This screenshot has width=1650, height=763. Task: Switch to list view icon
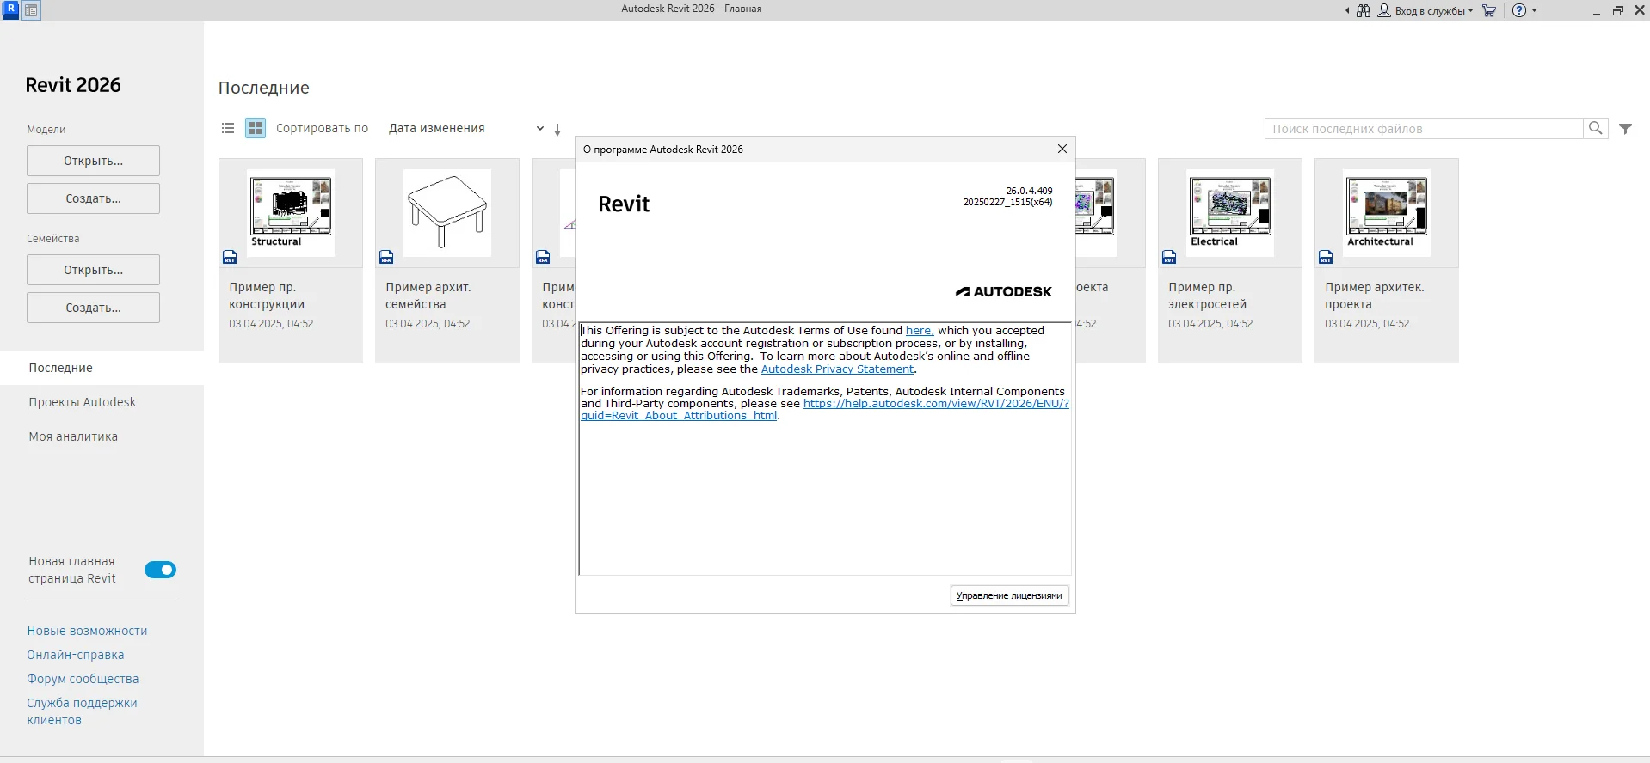click(228, 128)
